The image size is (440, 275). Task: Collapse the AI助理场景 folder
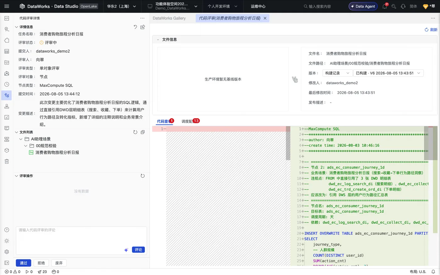[21, 139]
